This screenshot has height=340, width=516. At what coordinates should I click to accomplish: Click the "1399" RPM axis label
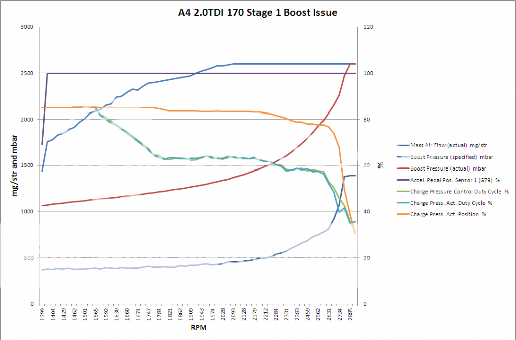tap(42, 315)
